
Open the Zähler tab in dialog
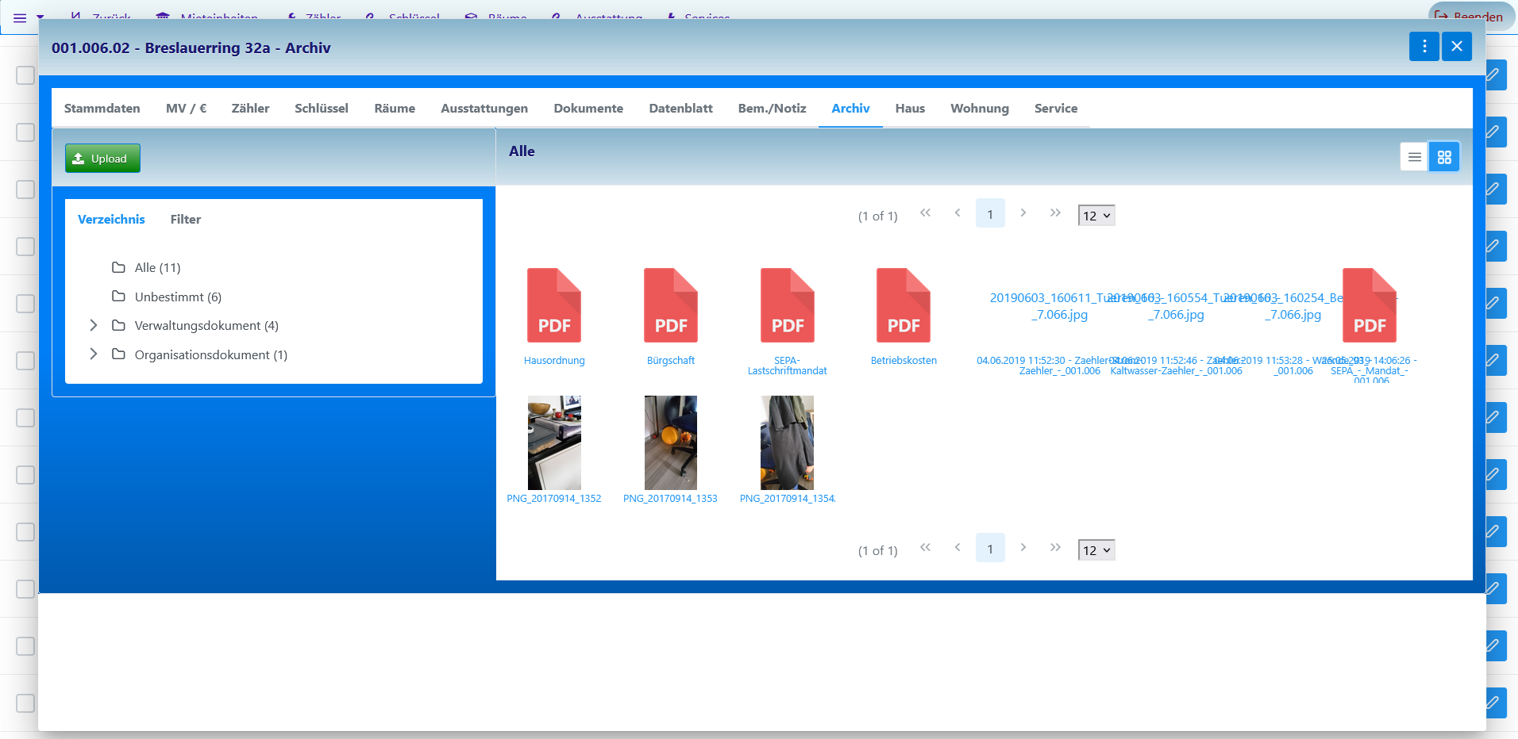tap(250, 109)
